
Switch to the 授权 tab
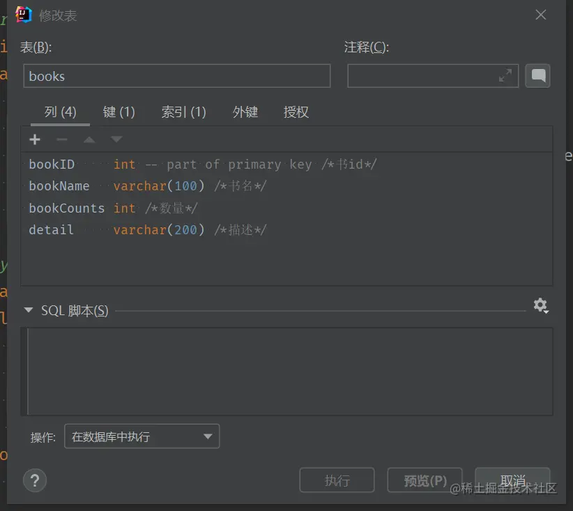click(x=296, y=112)
